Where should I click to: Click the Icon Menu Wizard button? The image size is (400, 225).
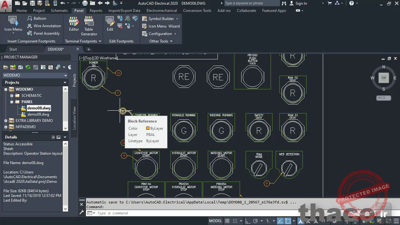pos(161,26)
